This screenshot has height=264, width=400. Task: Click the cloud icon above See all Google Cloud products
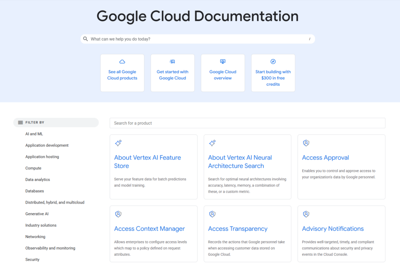(x=122, y=62)
